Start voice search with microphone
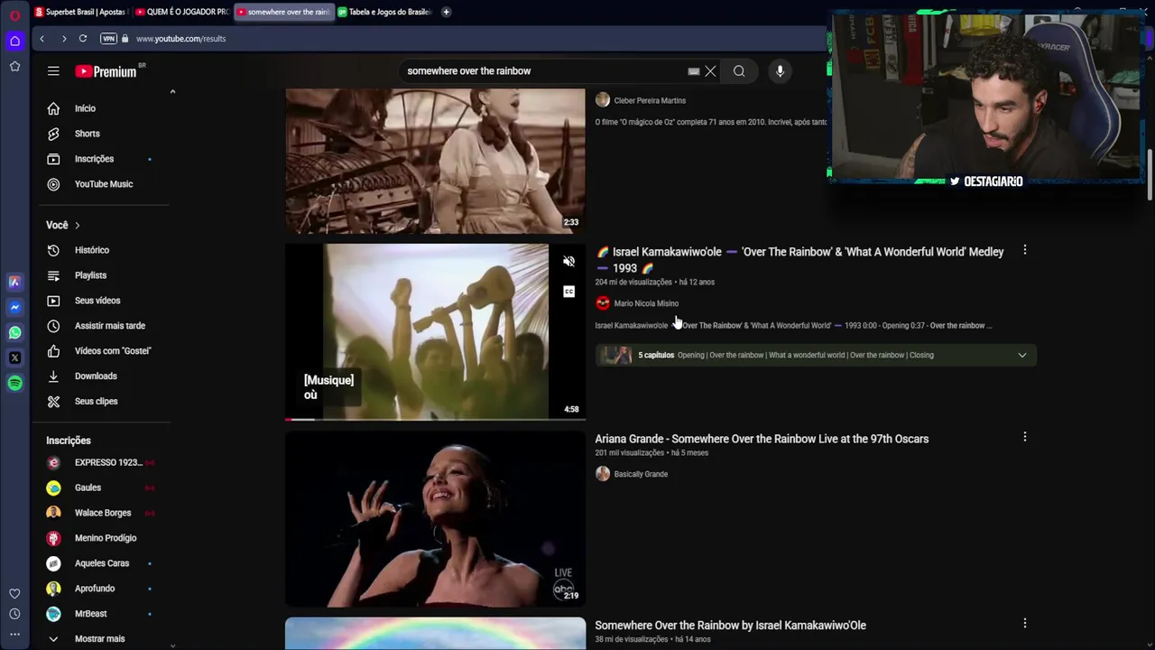The image size is (1155, 650). click(x=780, y=71)
